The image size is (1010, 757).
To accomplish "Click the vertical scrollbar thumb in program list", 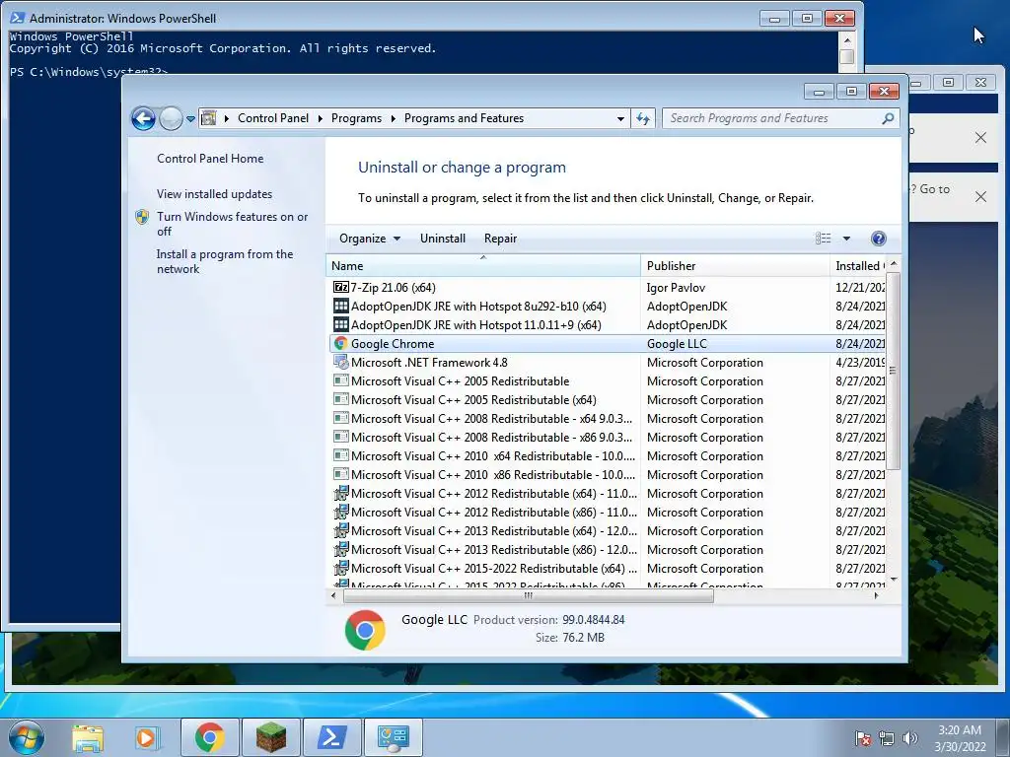I will 894,371.
